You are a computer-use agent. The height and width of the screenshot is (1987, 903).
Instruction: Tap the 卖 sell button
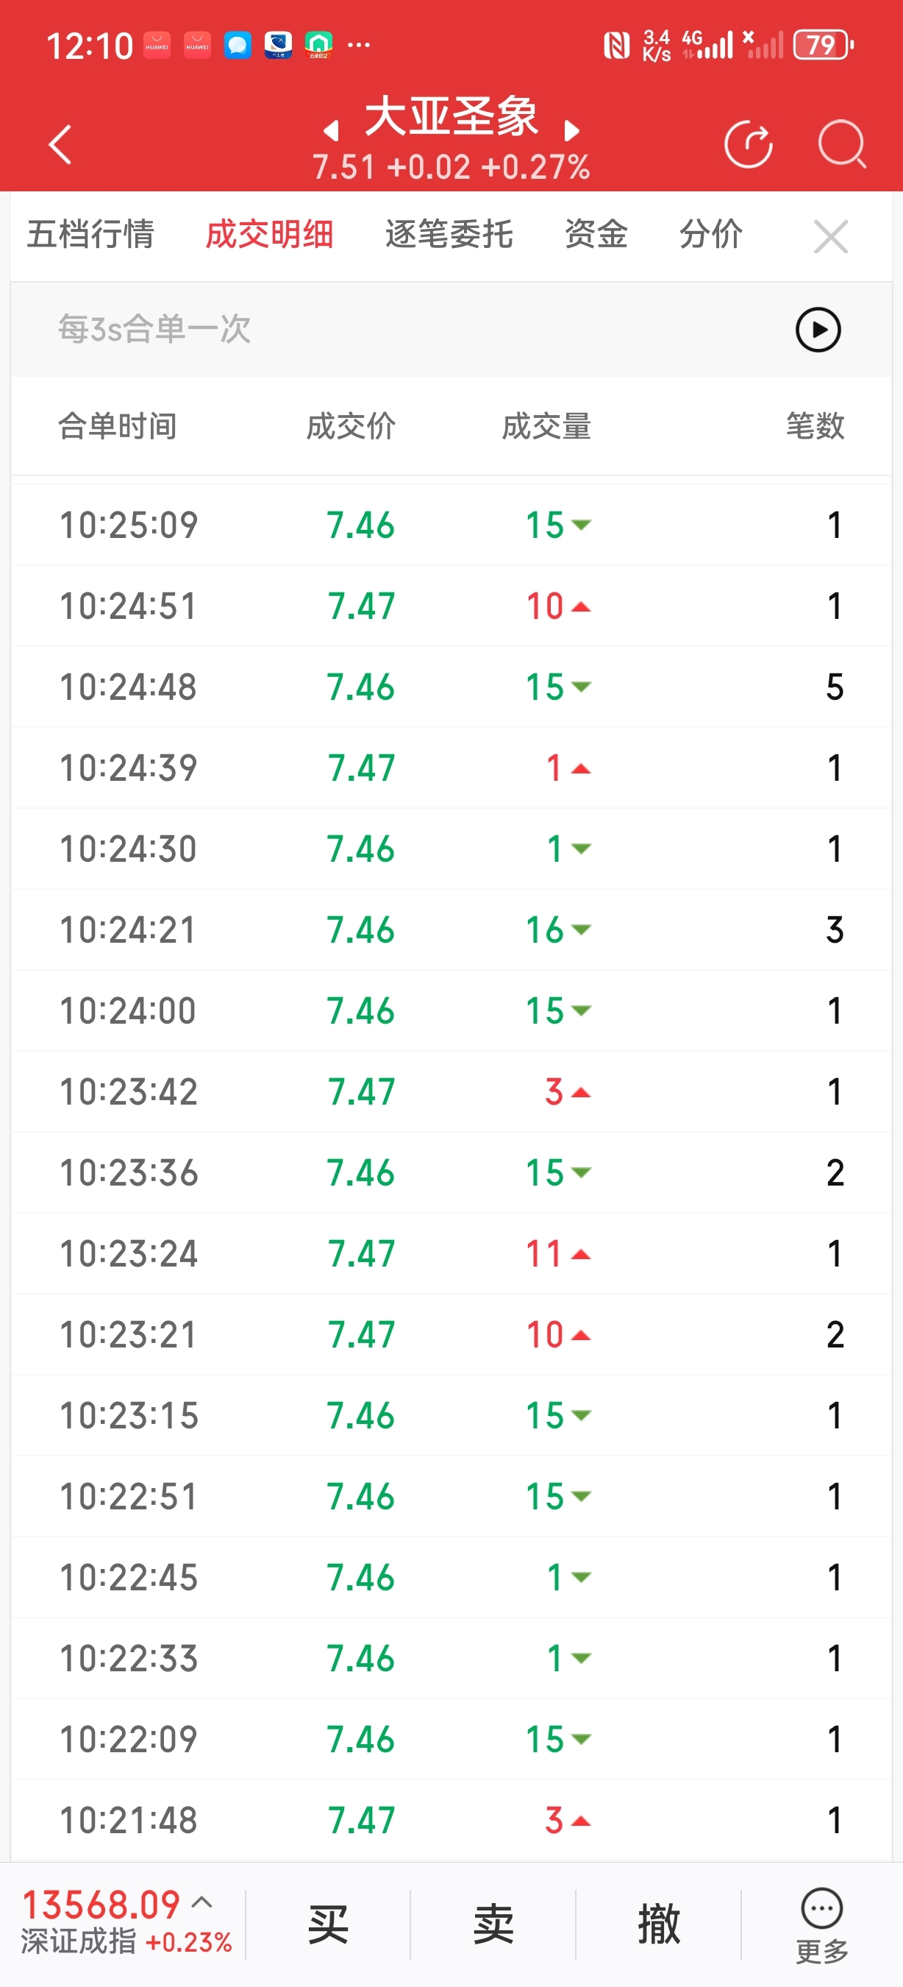[x=493, y=1924]
